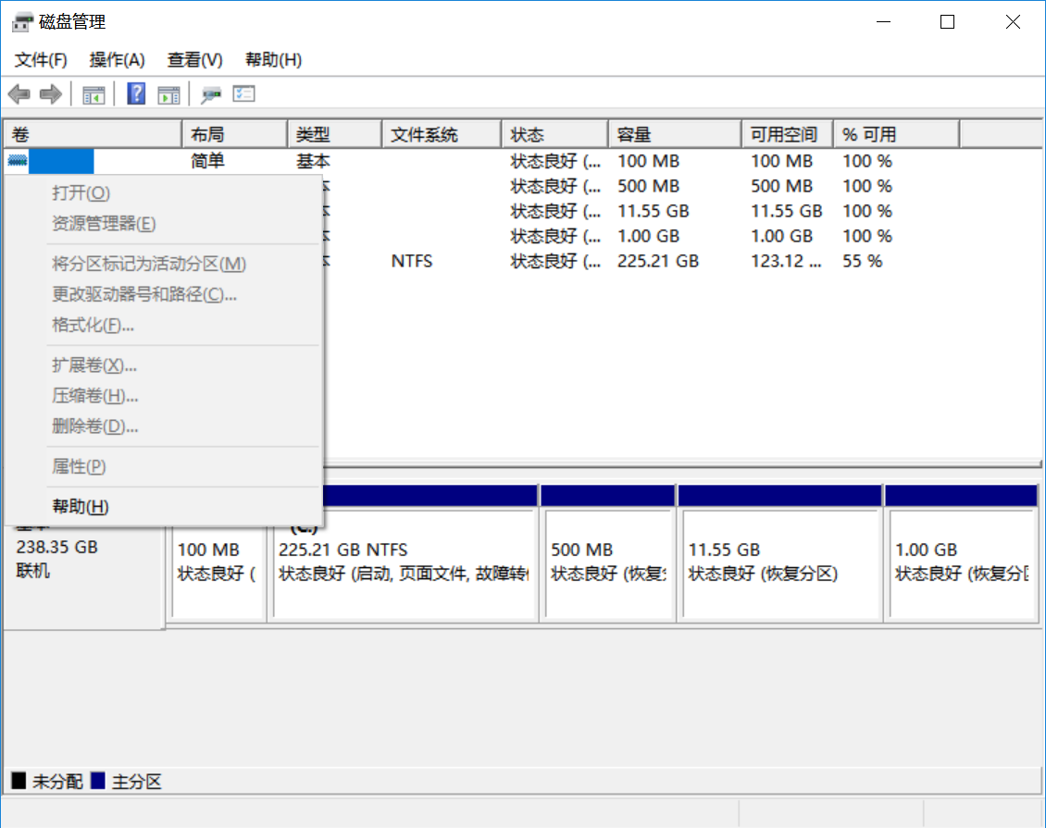Minimize the Disk Management window
Screen dimensions: 1046x828
click(x=884, y=22)
